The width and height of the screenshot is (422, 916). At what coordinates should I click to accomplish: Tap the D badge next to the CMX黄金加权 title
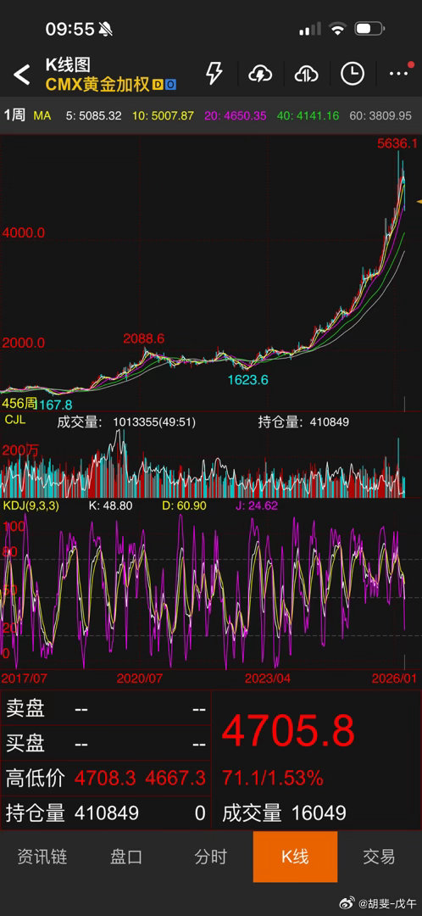tap(158, 85)
